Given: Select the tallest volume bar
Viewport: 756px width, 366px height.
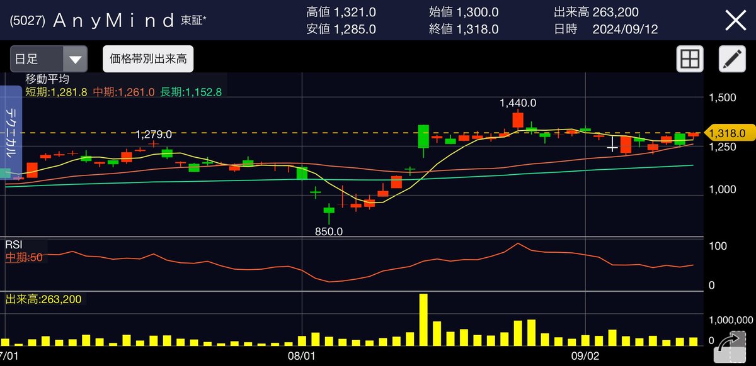Looking at the screenshot, I should click(423, 319).
